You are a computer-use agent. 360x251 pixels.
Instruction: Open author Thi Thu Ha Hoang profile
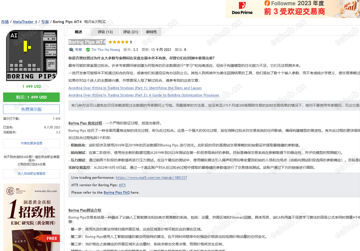(x=106, y=50)
